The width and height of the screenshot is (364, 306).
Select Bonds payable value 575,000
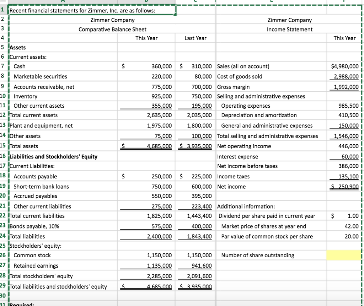pos(162,226)
